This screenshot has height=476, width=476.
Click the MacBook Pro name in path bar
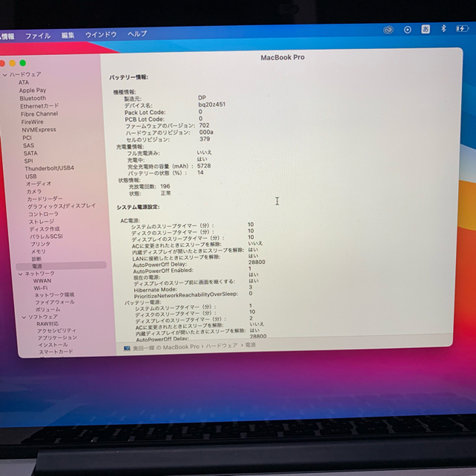(x=166, y=347)
